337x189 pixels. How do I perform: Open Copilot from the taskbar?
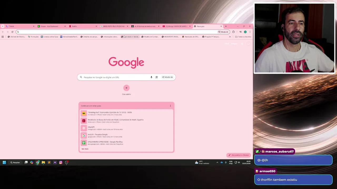click(x=32, y=162)
